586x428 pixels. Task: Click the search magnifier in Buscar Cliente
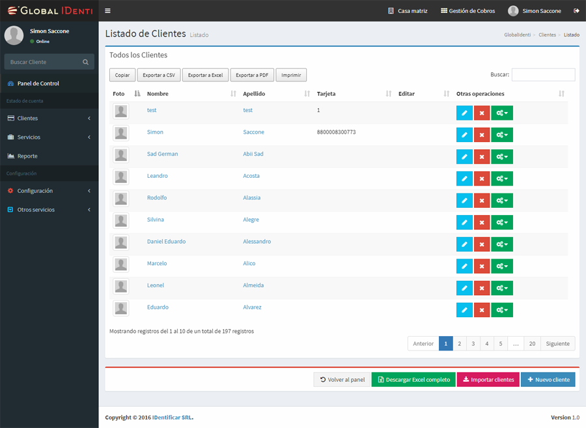click(x=86, y=62)
